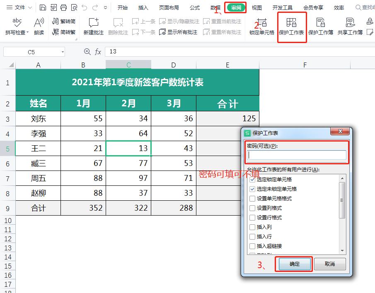Switch to the 开始 ribbon tab
375x293 pixels.
point(123,7)
